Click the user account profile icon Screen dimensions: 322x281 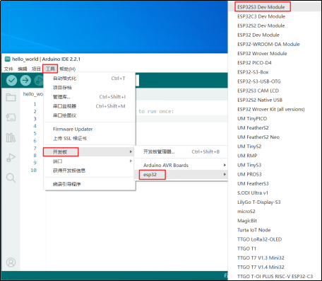11,262
